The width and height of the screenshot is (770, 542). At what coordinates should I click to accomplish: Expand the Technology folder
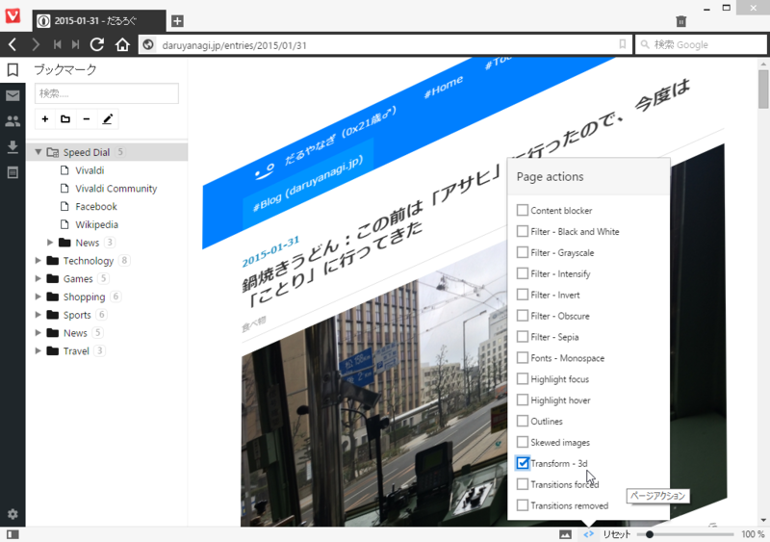pyautogui.click(x=38, y=261)
